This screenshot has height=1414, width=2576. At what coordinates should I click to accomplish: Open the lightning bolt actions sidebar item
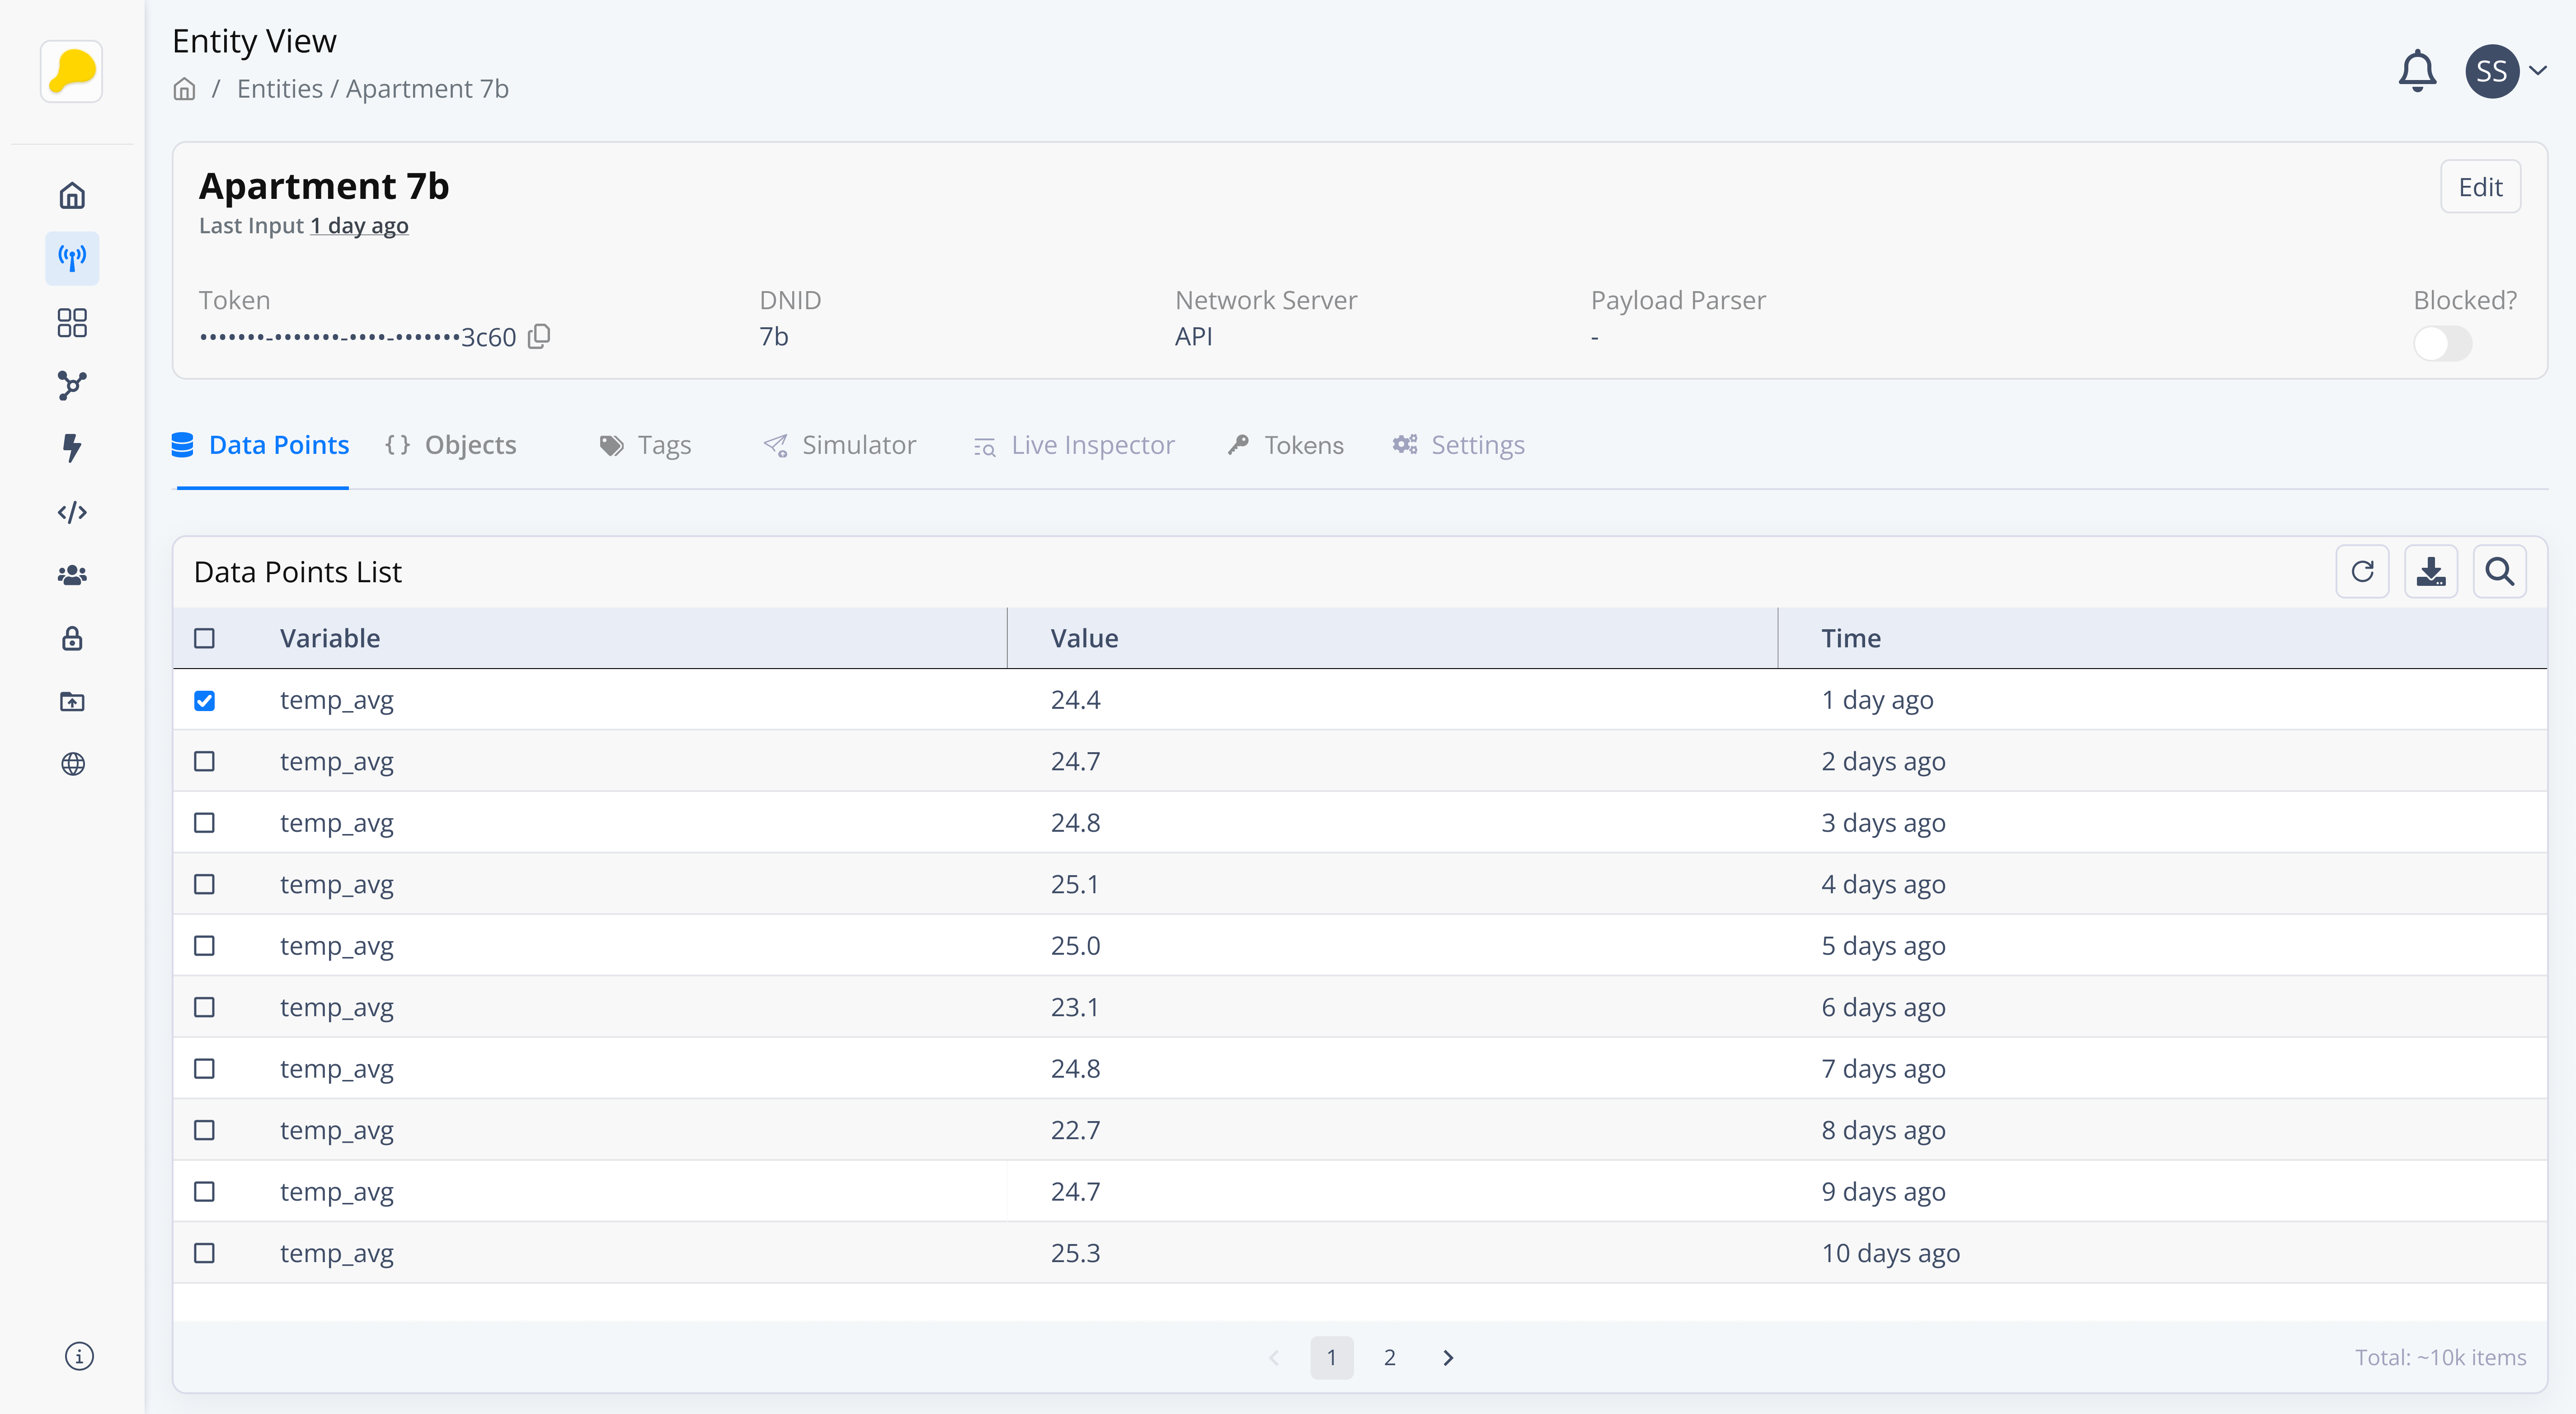click(72, 448)
